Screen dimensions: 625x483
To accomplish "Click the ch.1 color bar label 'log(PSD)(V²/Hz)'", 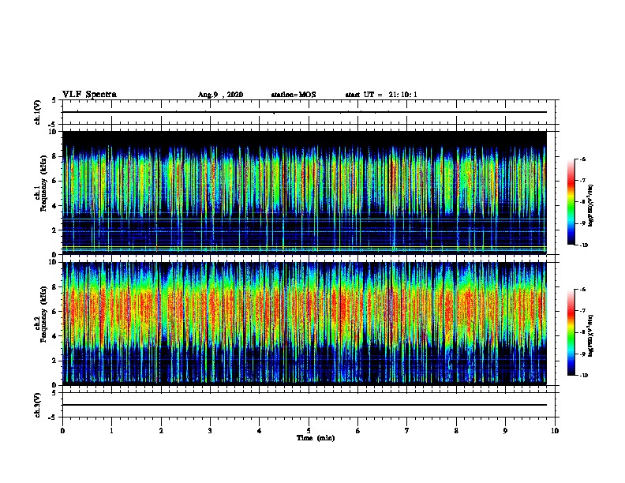I will 591,206.
